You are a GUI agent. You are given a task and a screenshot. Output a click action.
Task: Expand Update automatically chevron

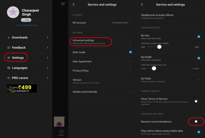point(130,92)
